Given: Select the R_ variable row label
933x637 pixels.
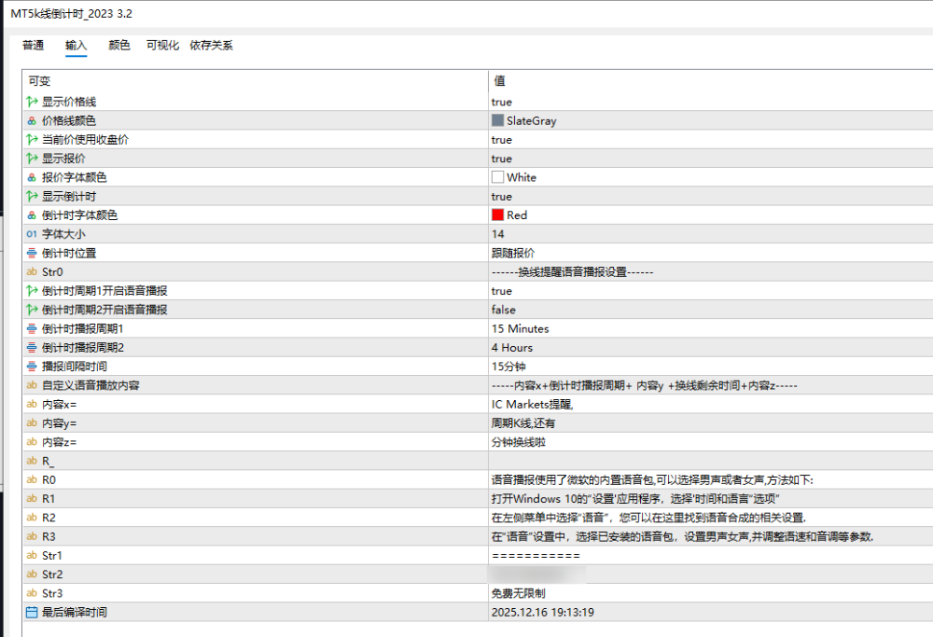Looking at the screenshot, I should coord(48,461).
